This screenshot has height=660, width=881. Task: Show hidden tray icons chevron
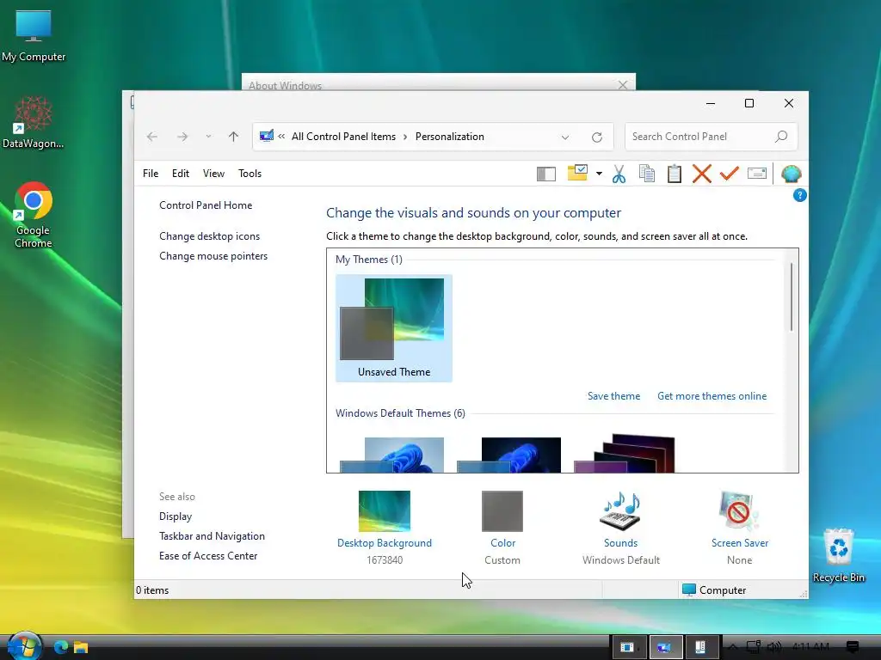point(733,647)
